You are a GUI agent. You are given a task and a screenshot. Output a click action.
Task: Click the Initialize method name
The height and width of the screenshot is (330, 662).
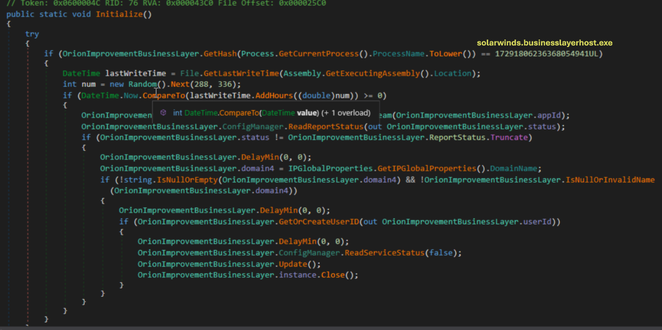[x=119, y=14]
